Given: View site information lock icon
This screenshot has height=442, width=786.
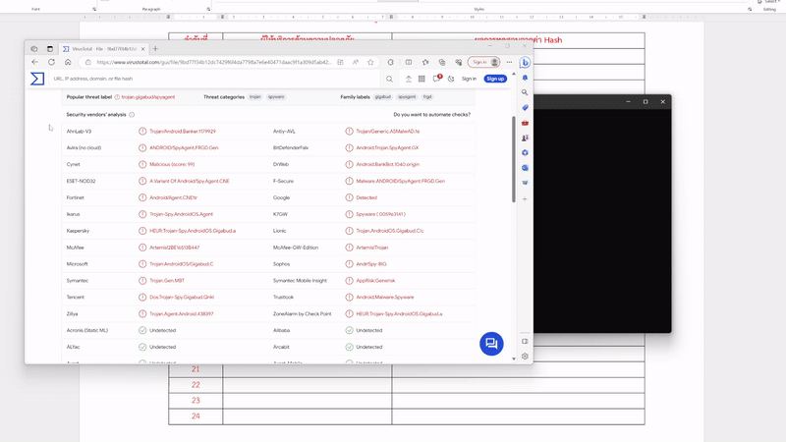Looking at the screenshot, I should (x=87, y=62).
